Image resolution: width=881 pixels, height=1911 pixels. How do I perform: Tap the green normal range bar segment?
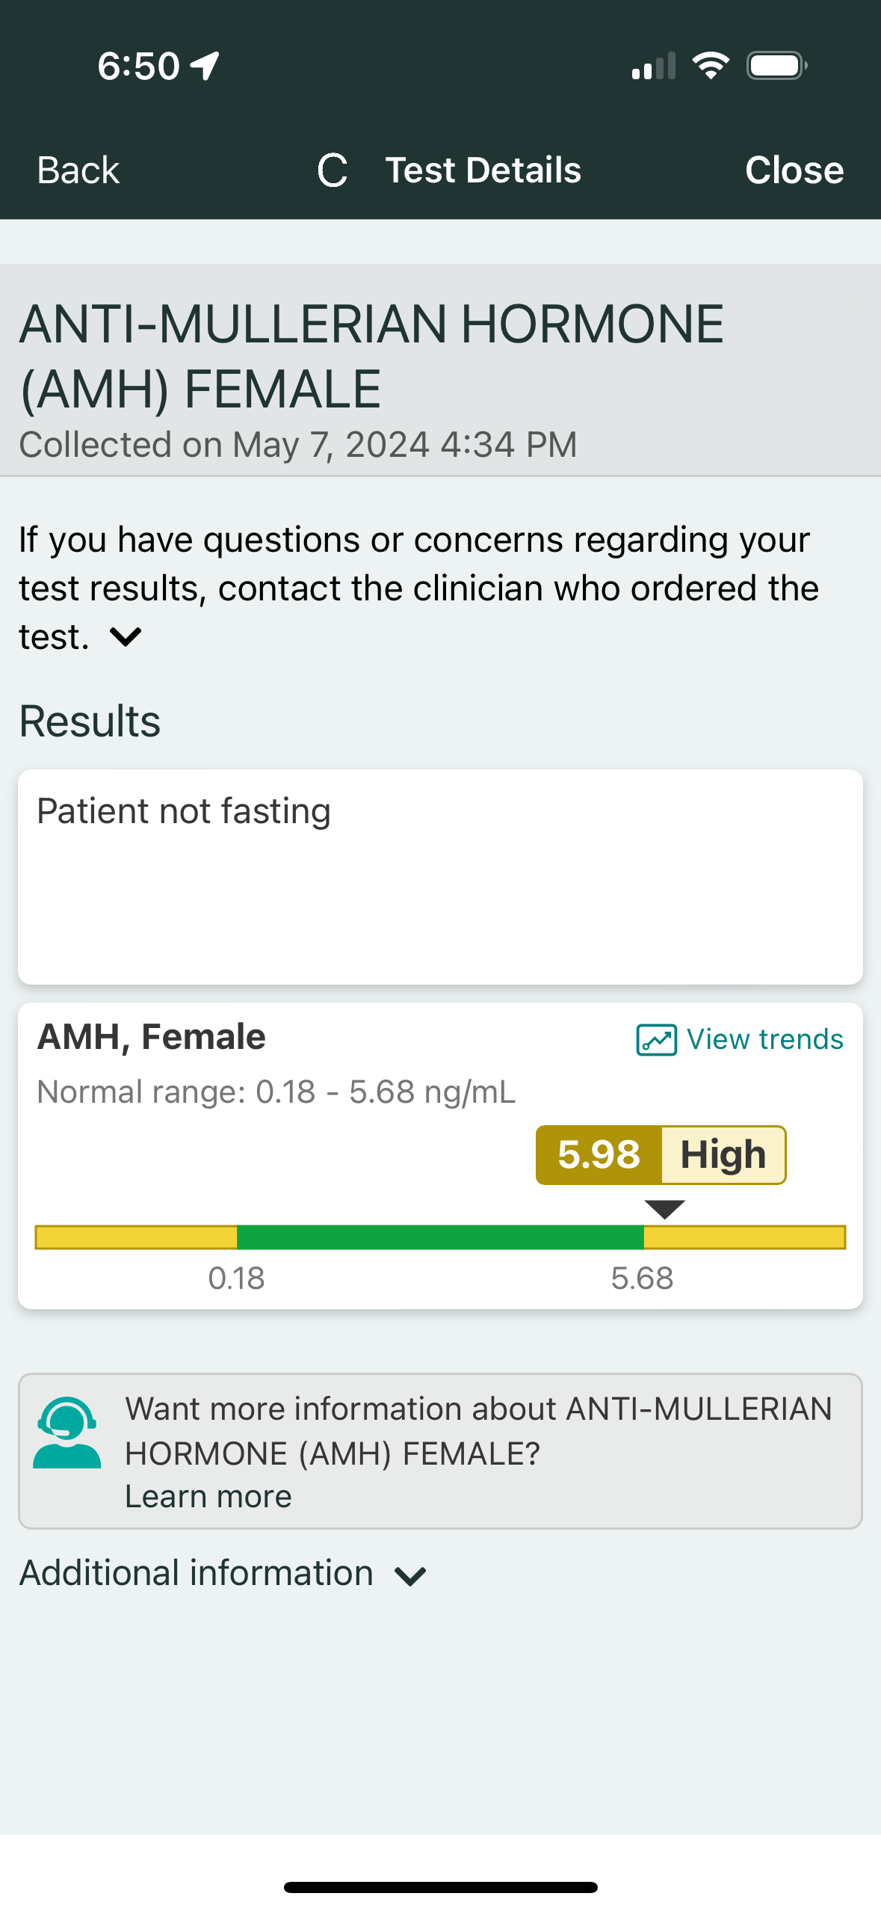coord(440,1237)
